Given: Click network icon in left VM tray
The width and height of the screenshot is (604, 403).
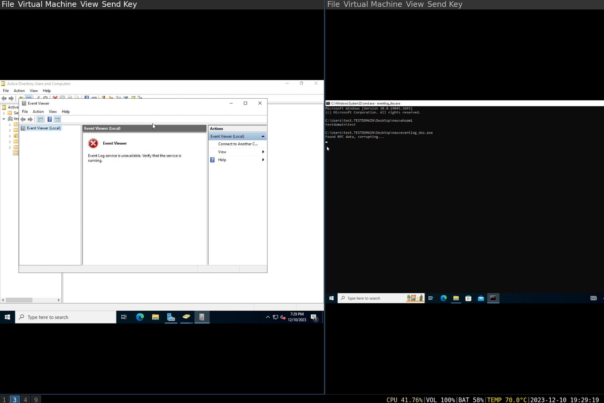Looking at the screenshot, I should point(275,317).
